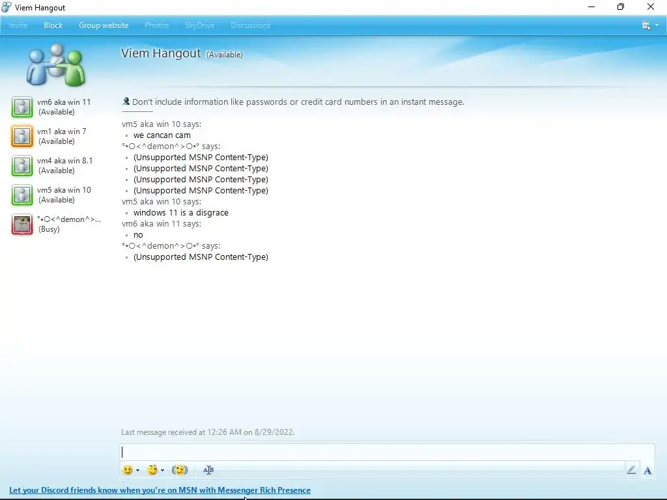Screen dimensions: 667x500
Task: Select the vm1 aka win 7 contact name
Action: 62,132
